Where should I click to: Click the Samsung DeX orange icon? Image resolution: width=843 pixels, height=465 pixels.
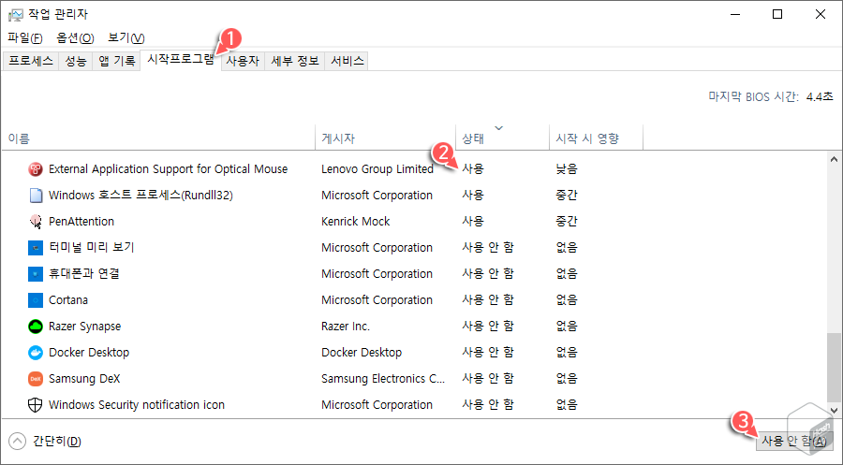click(x=36, y=379)
